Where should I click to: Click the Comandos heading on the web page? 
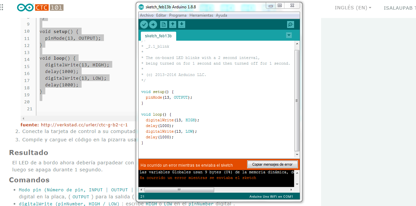(29, 180)
